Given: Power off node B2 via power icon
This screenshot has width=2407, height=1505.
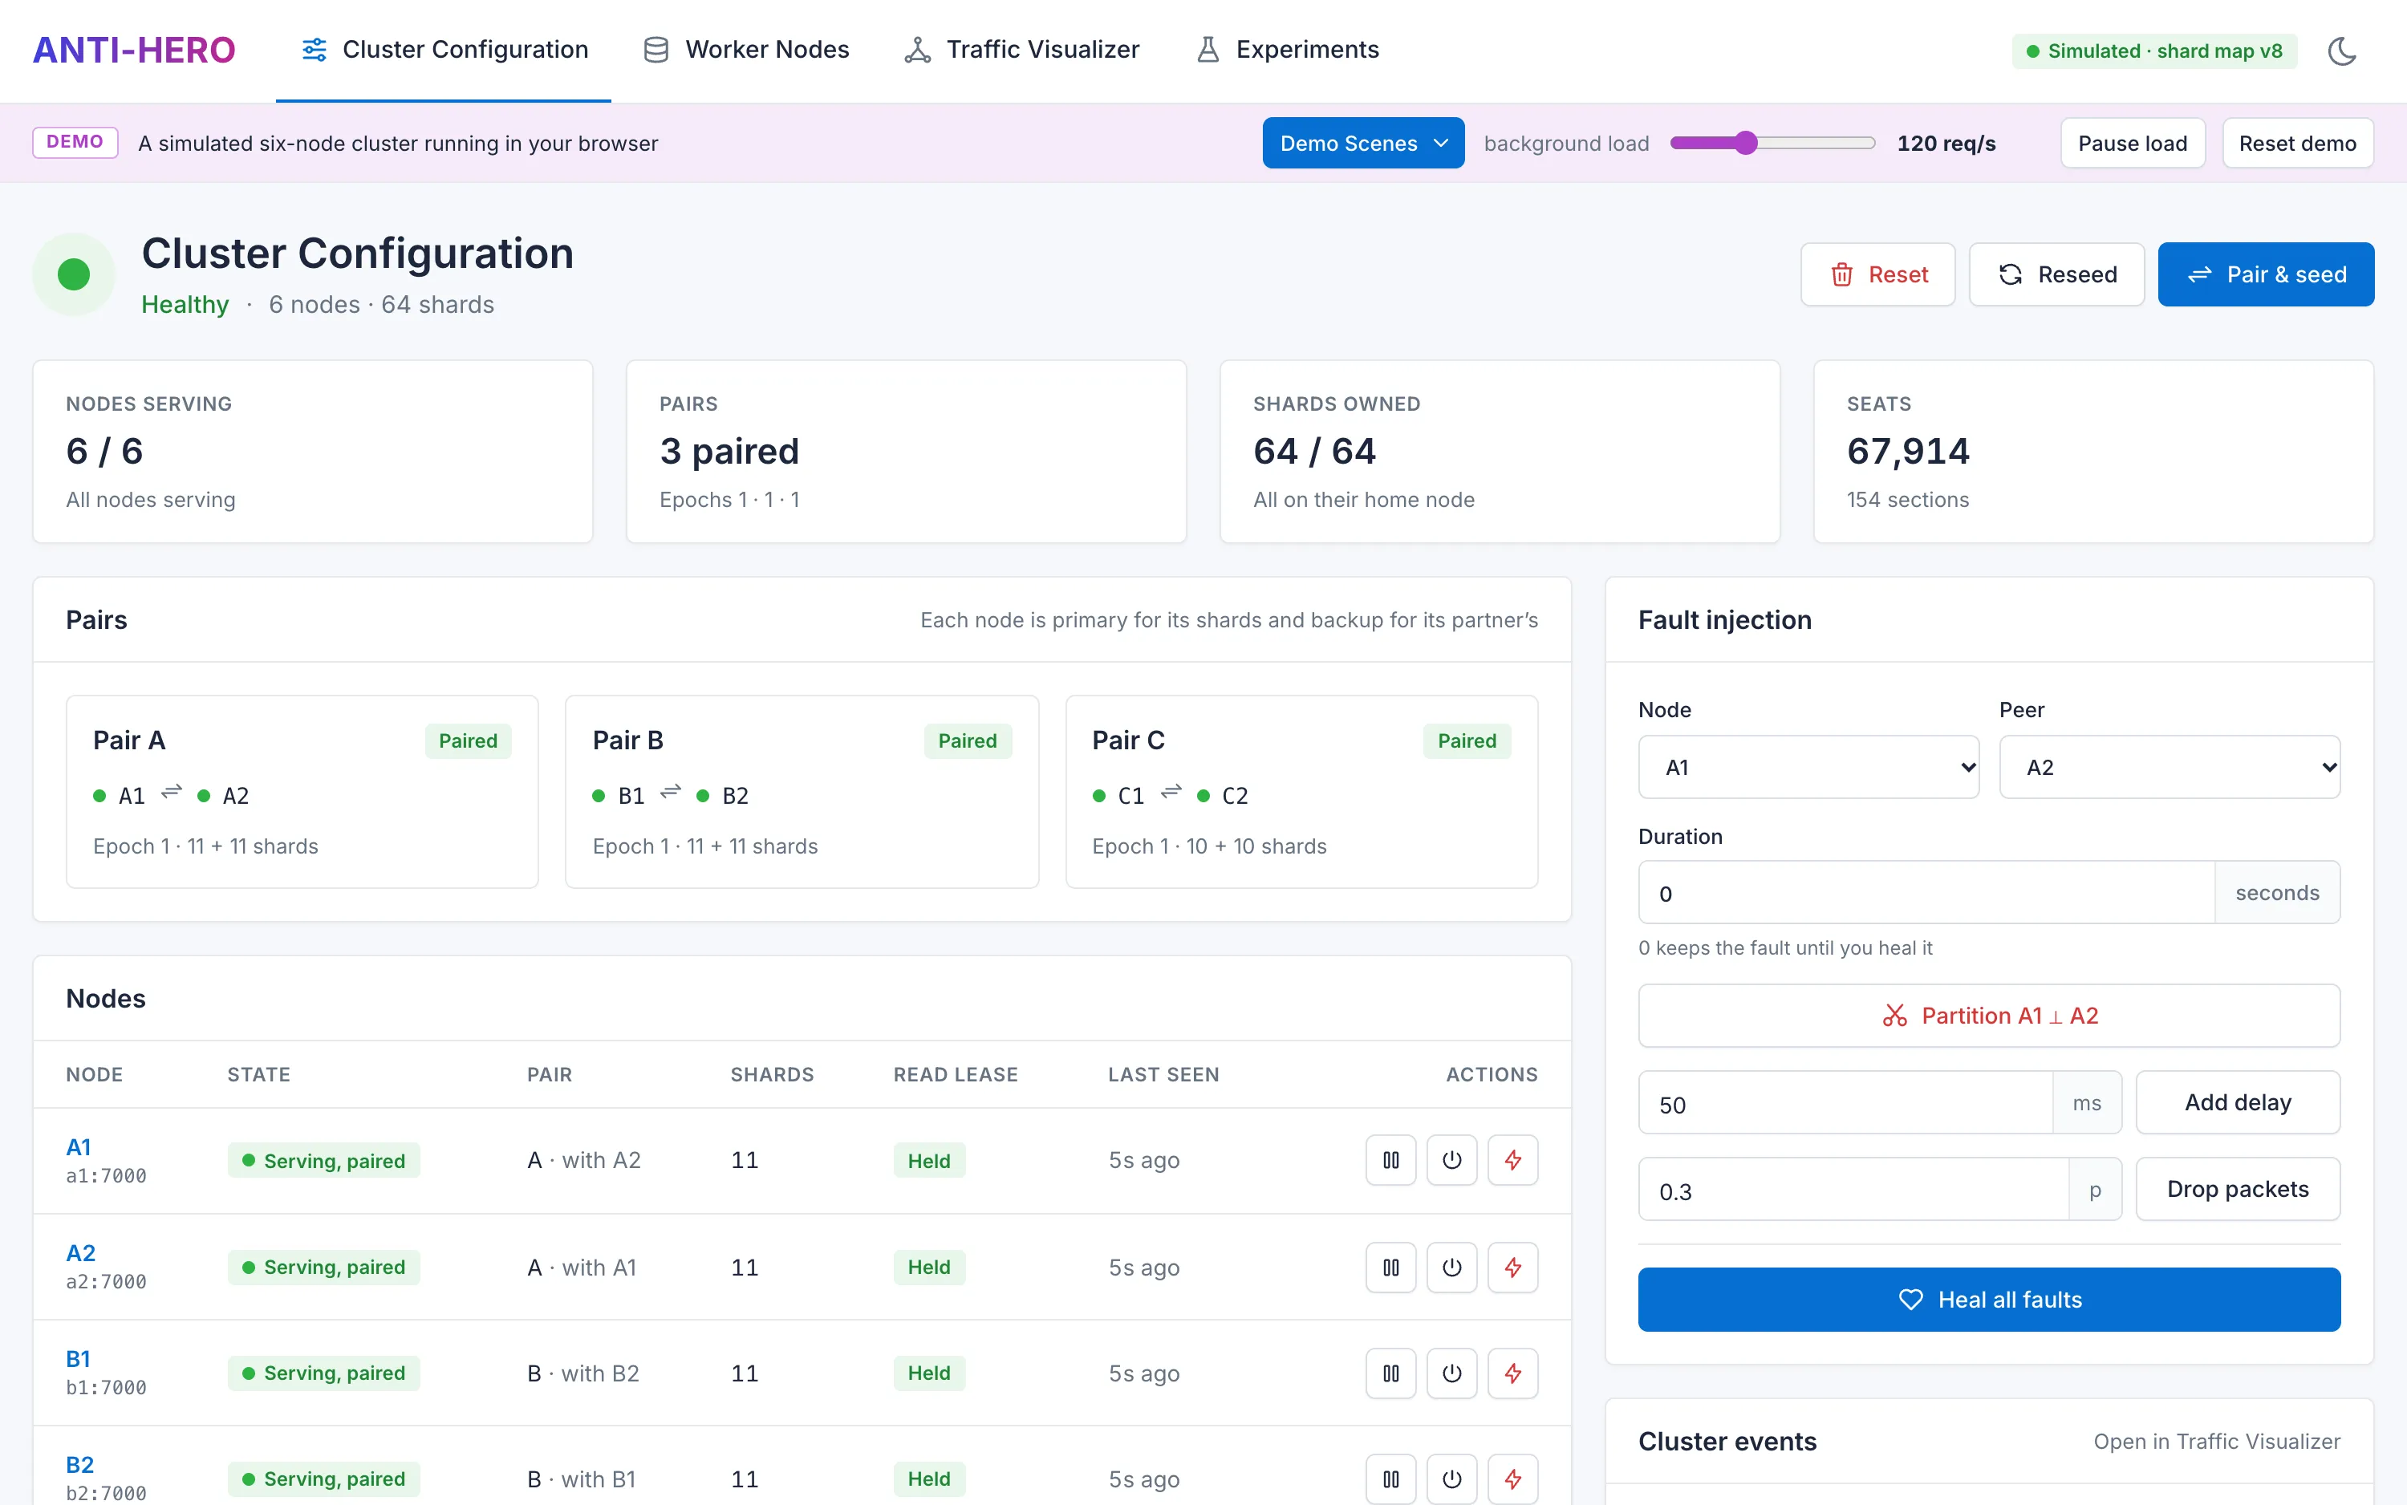Looking at the screenshot, I should 1451,1479.
